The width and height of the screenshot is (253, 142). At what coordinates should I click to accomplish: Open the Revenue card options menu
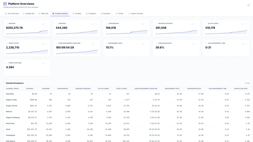coord(46,24)
